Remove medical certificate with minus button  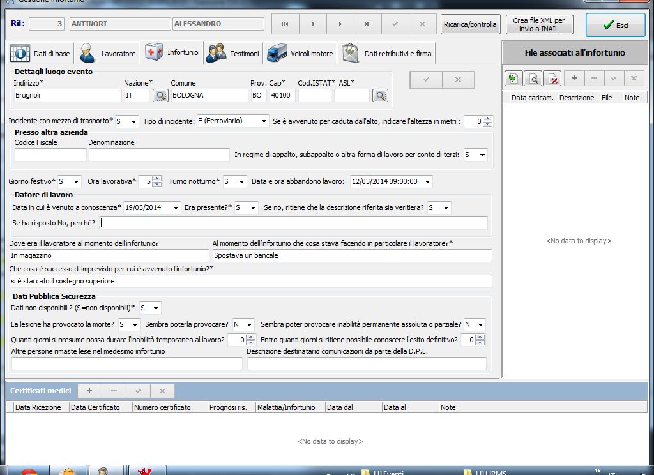point(114,391)
